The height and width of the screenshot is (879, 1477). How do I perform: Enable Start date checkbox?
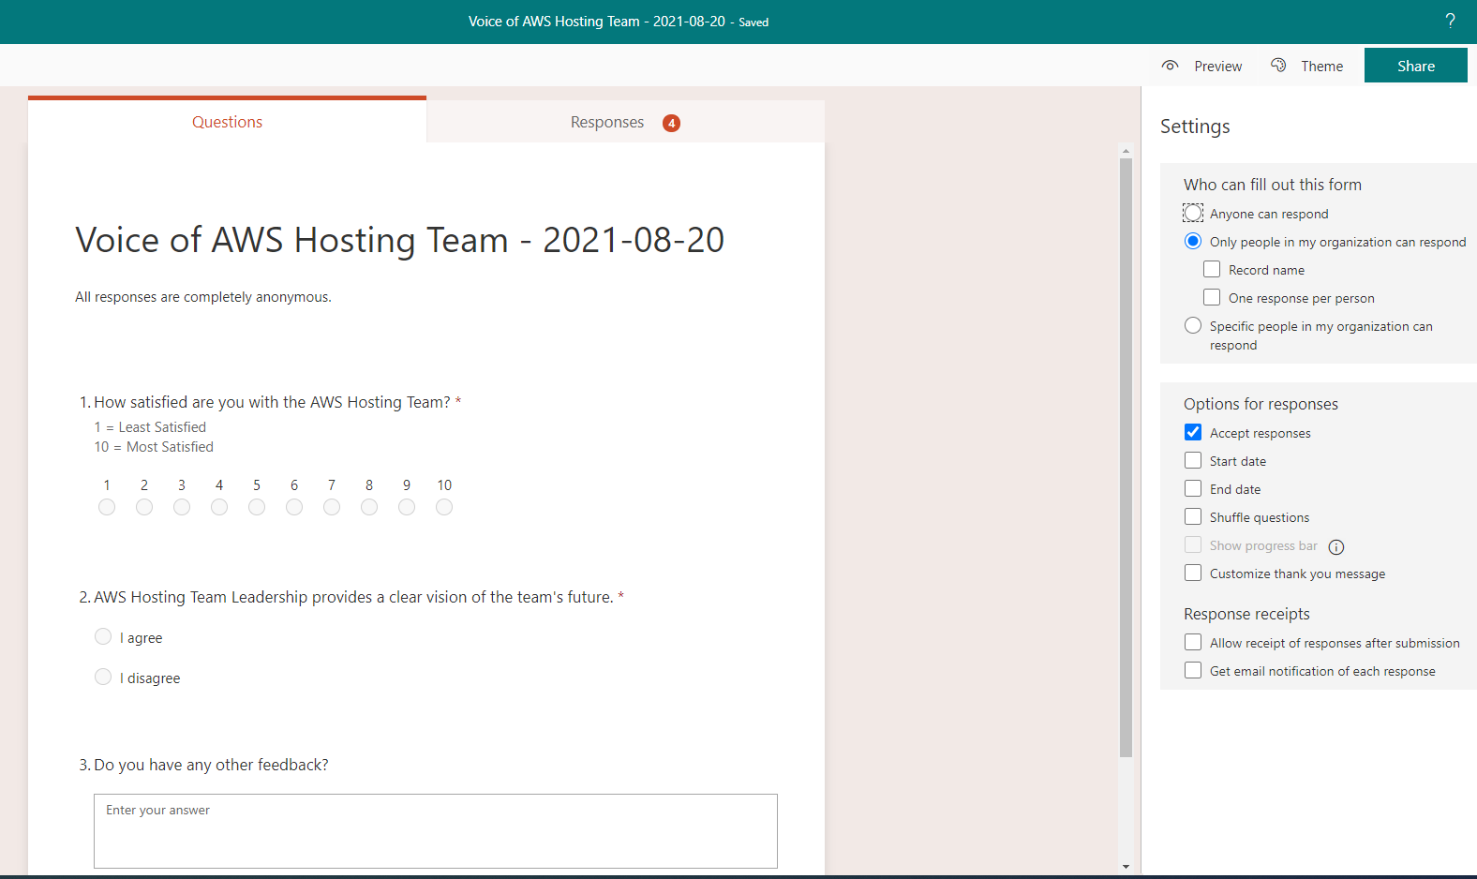[1193, 460]
